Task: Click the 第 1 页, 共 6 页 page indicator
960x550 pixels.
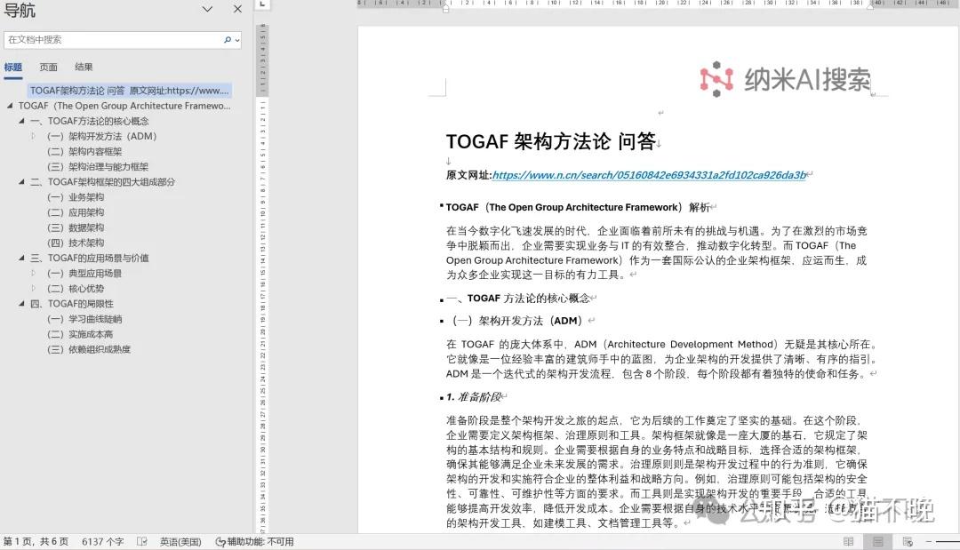Action: (x=36, y=541)
